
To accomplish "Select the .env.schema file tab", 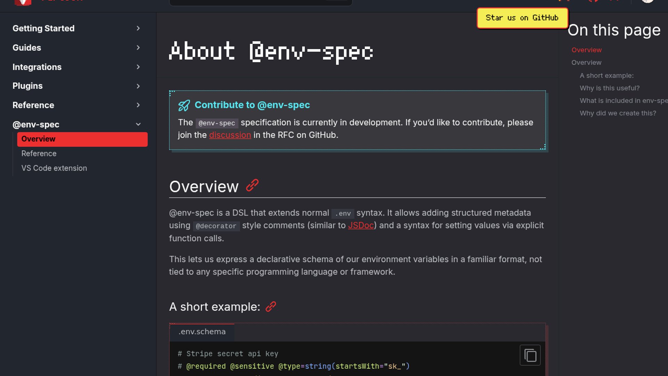I will point(202,332).
